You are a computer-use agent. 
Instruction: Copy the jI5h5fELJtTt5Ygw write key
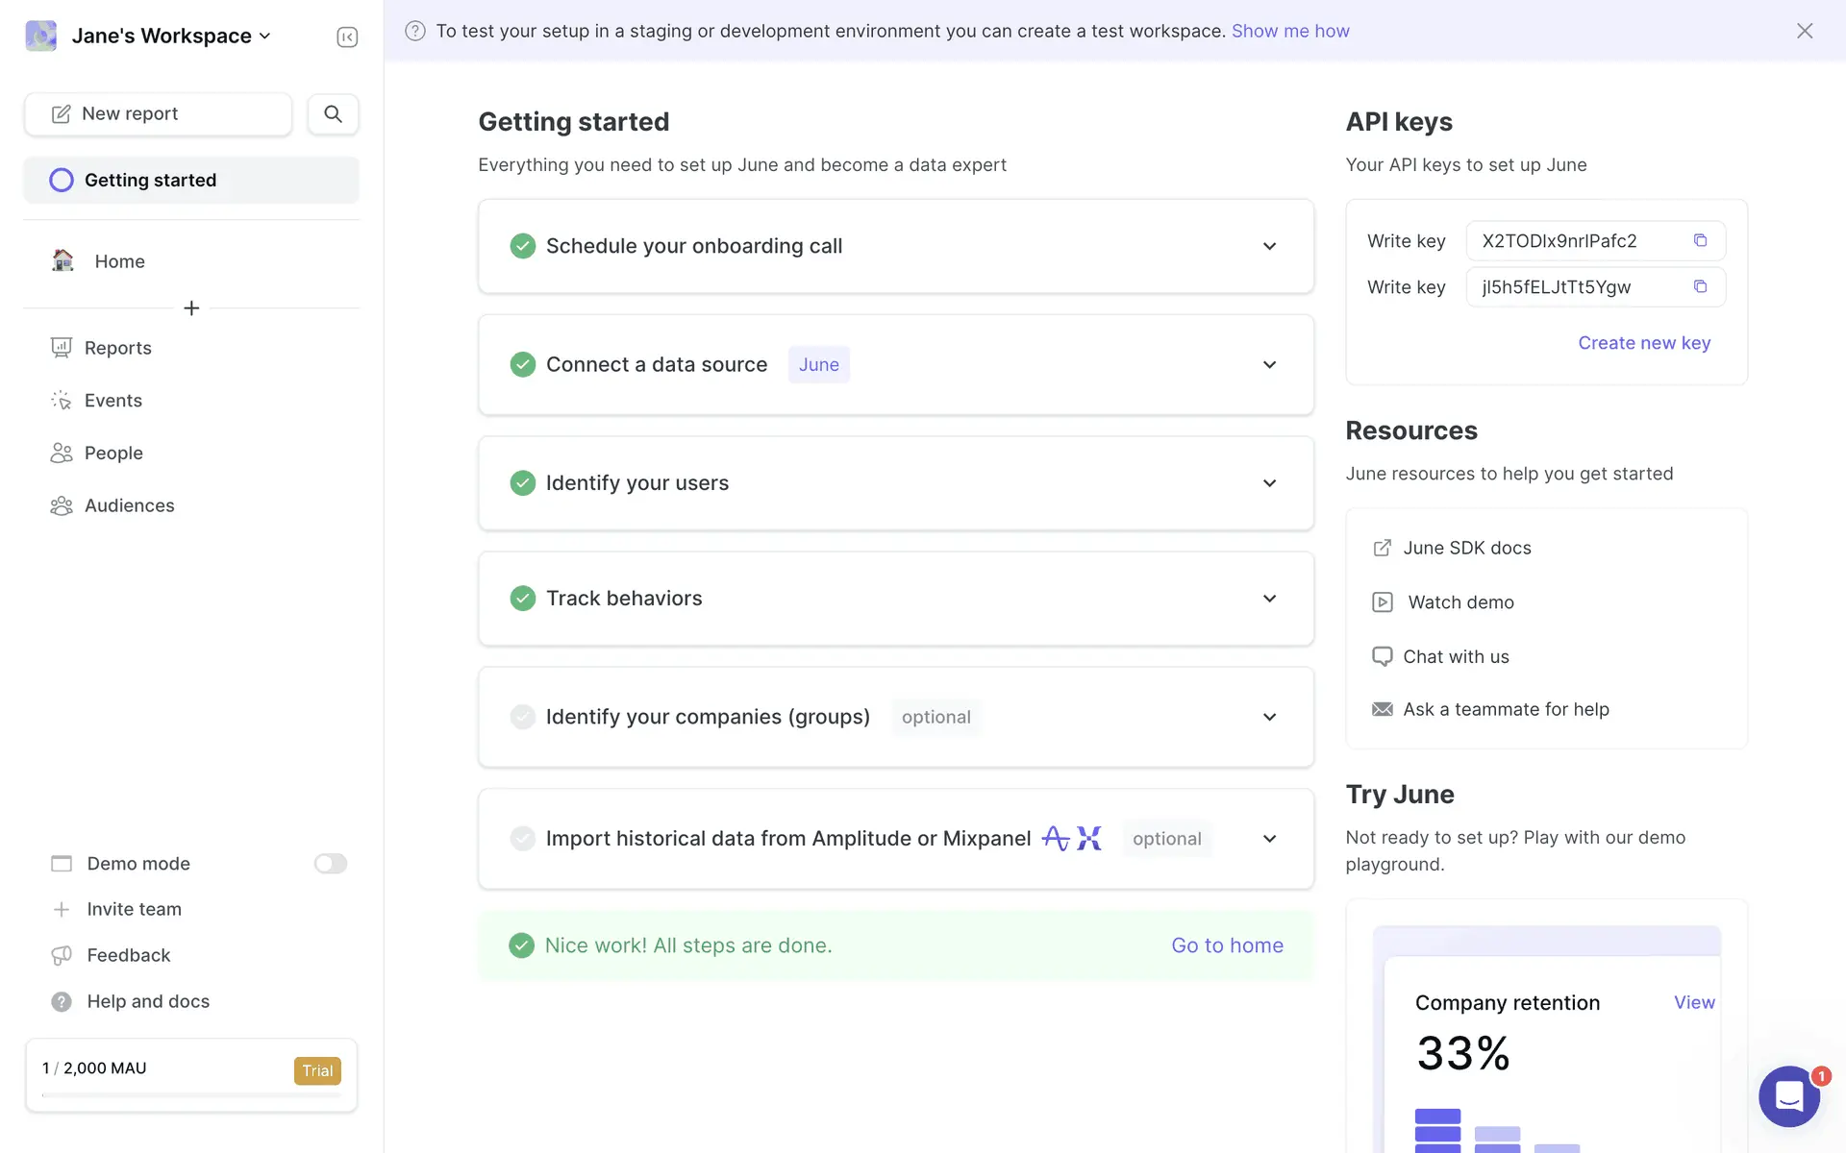click(1700, 286)
